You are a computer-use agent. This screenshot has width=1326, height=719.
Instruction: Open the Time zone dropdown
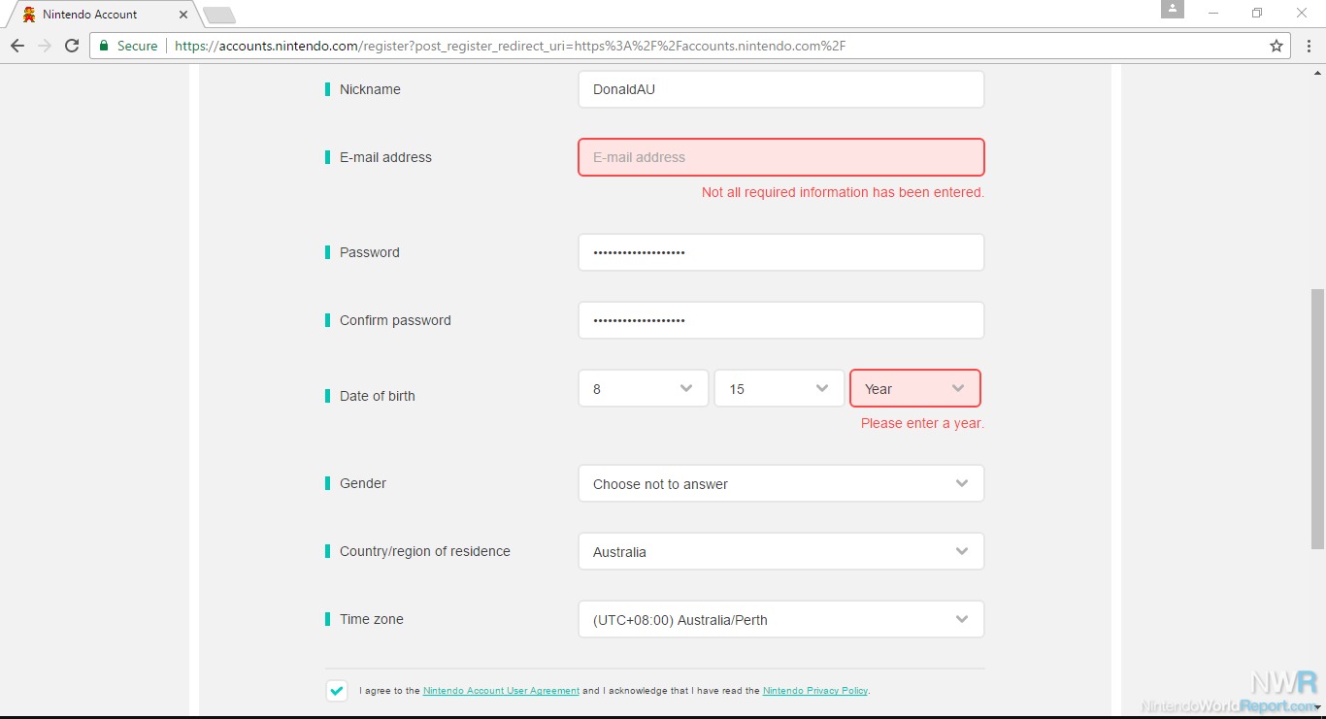click(781, 619)
